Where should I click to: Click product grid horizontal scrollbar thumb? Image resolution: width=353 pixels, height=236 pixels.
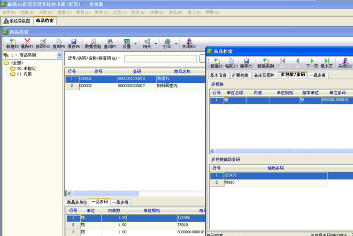105,193
